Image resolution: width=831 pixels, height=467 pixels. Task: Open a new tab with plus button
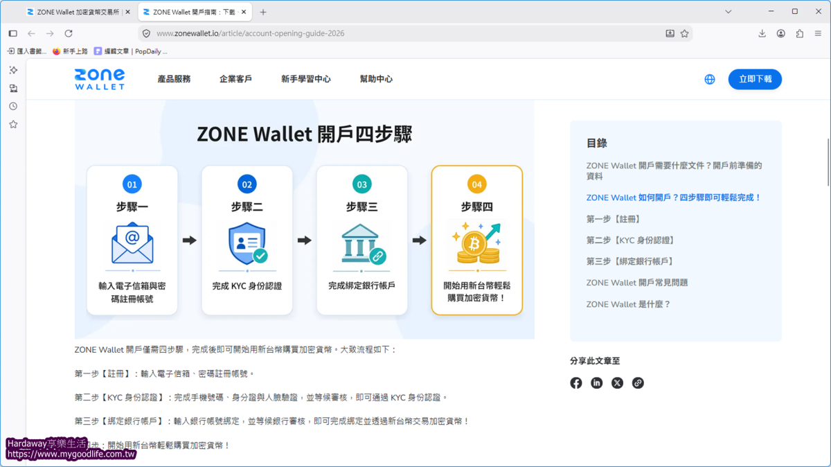pos(263,12)
